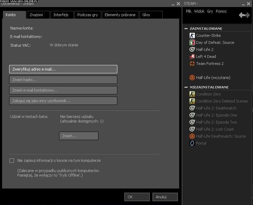Click the Half-Life Deathmatch: Source icon

tap(192, 136)
